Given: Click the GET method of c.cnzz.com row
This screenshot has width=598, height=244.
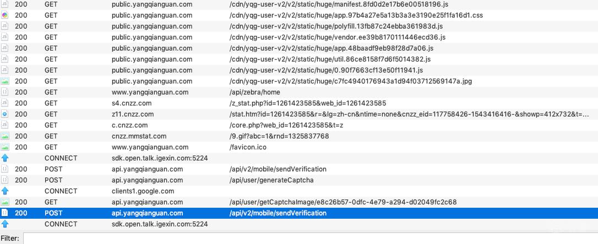Looking at the screenshot, I should pyautogui.click(x=51, y=125).
